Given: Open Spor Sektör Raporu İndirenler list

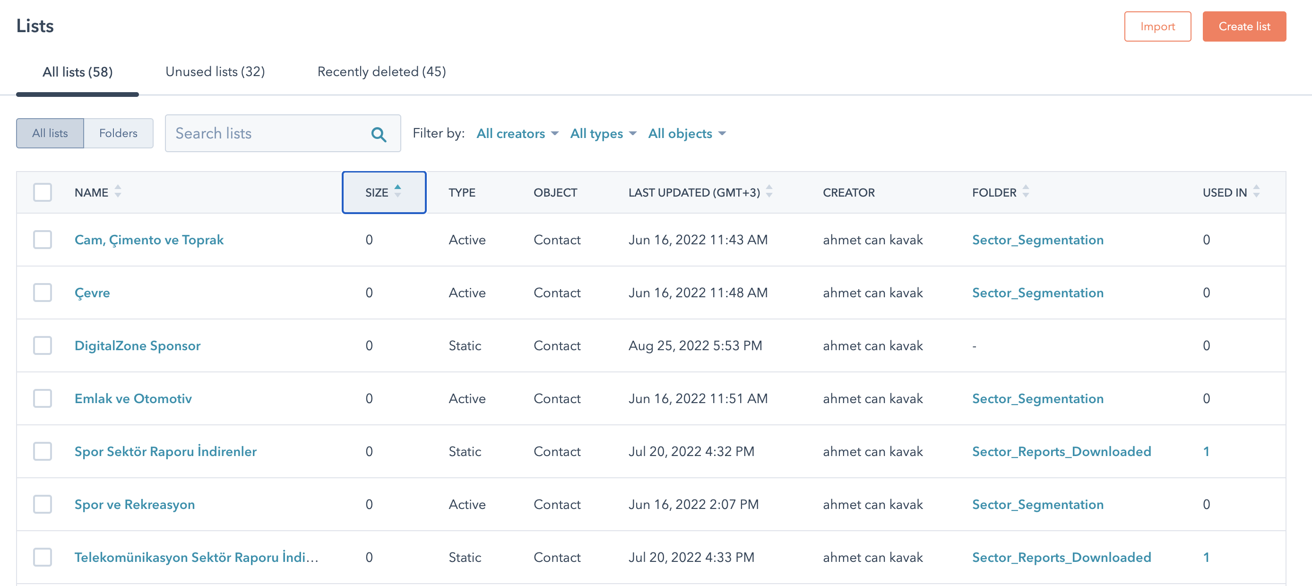Looking at the screenshot, I should (x=165, y=452).
